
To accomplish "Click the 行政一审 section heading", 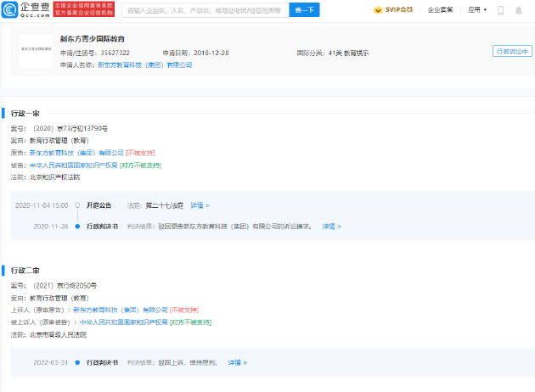I will tap(25, 114).
